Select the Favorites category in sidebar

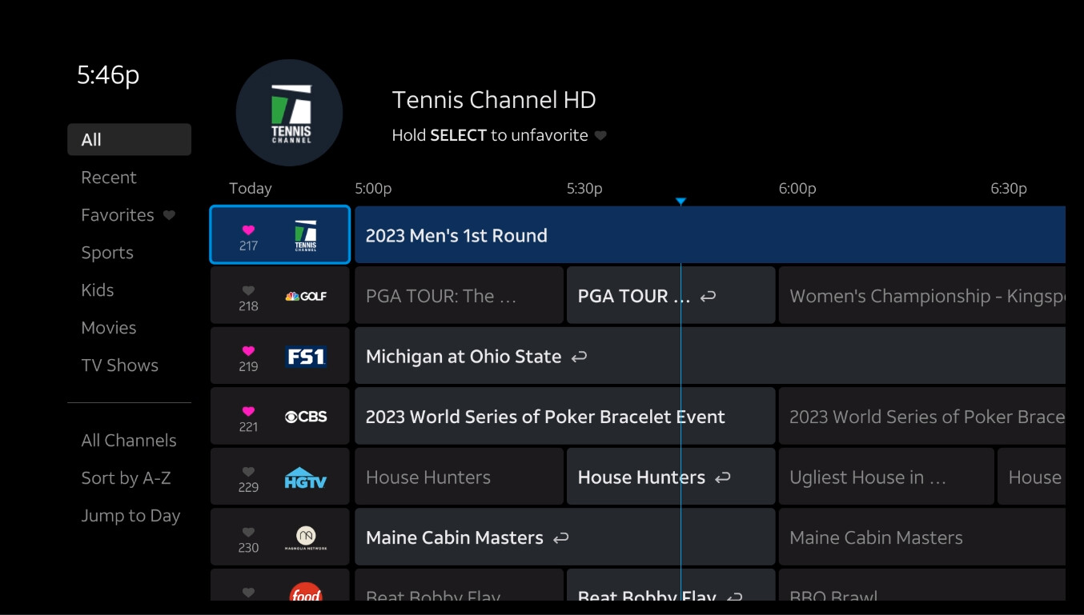[118, 215]
